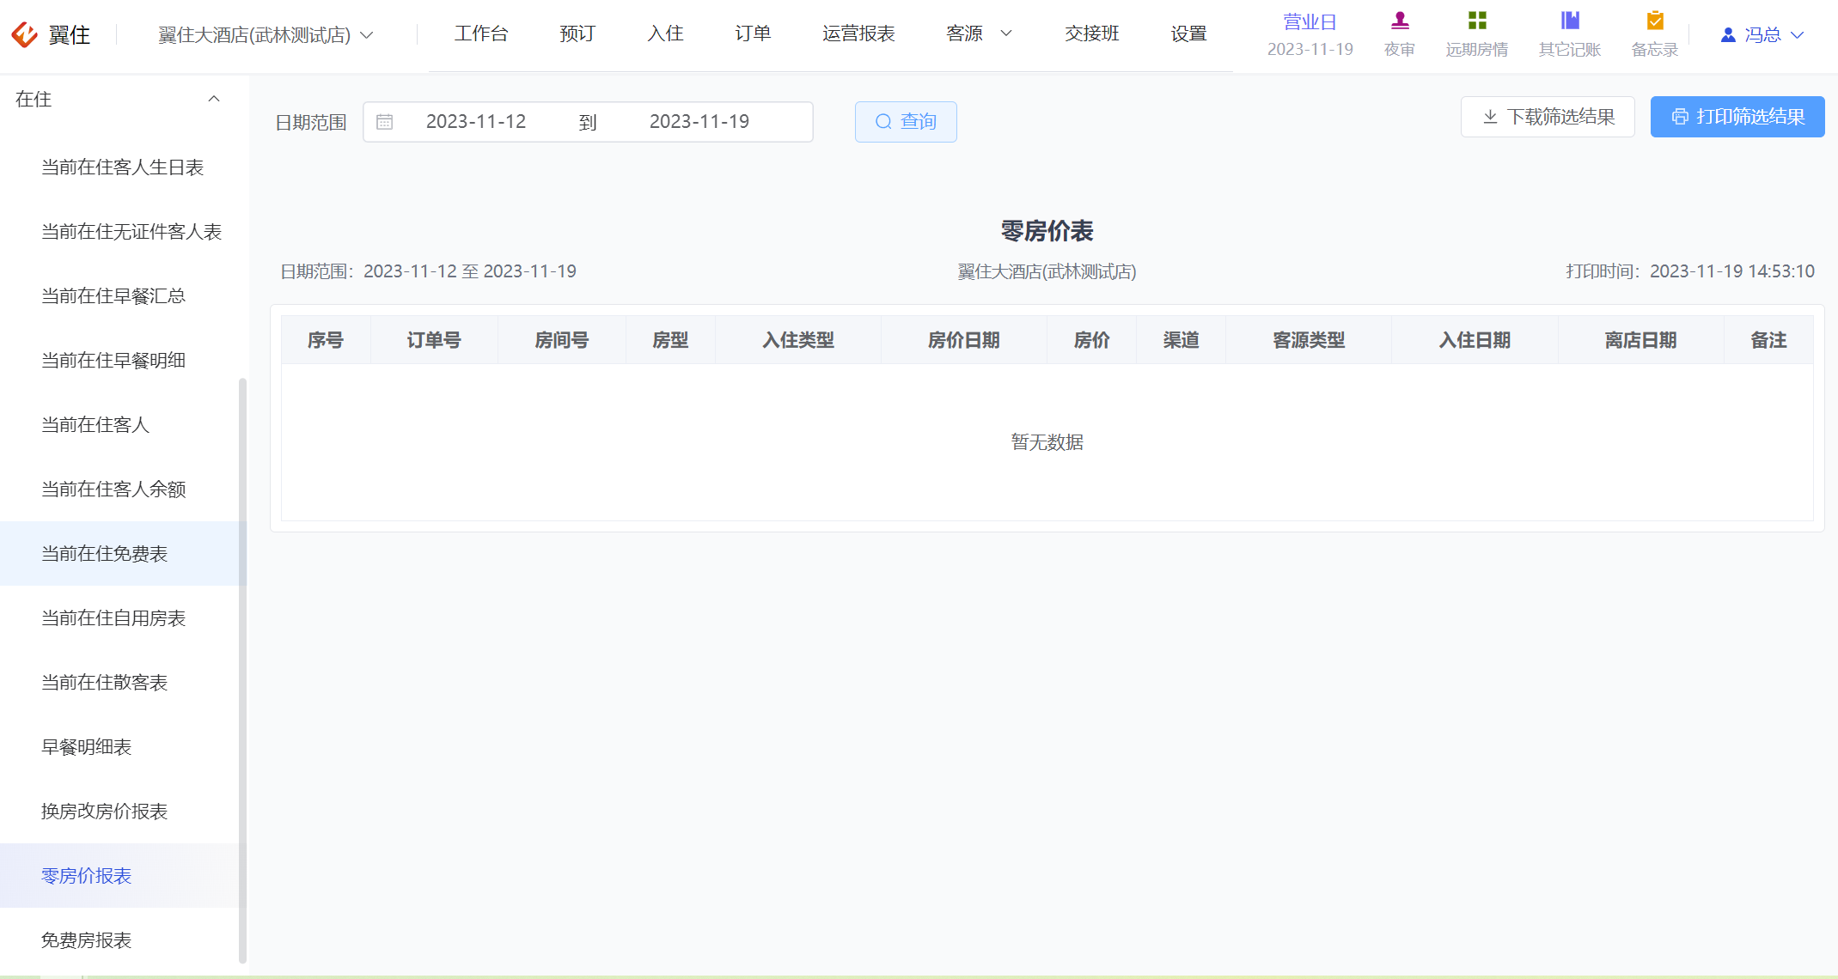This screenshot has width=1838, height=979.
Task: Click the 查询 search button
Action: [906, 122]
